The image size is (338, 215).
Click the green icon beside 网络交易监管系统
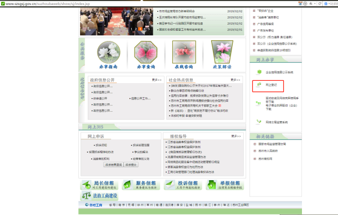[259, 122]
